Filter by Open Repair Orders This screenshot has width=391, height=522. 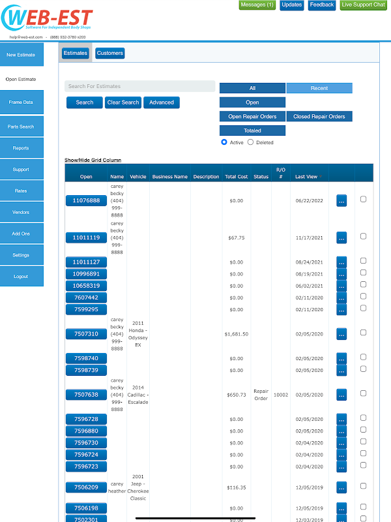coord(252,117)
